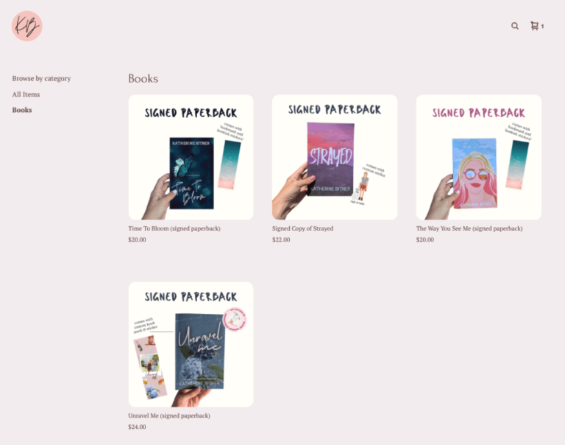Click Unravel Me (signed paperback) title

(169, 416)
